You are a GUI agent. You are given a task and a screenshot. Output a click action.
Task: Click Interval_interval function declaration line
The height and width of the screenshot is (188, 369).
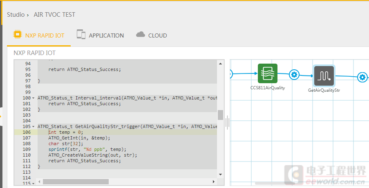(127, 98)
